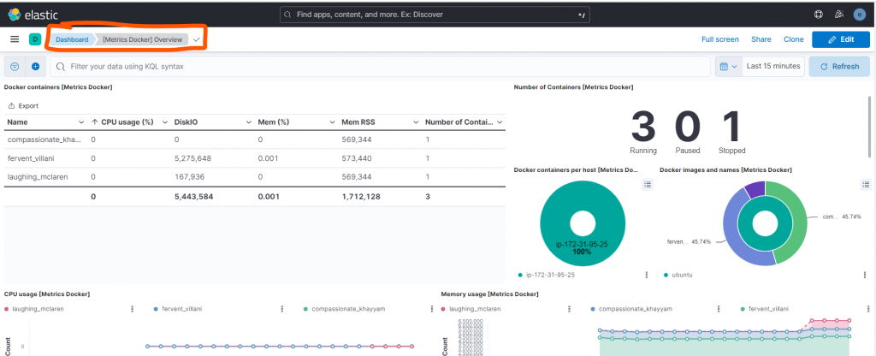The height and width of the screenshot is (356, 876).
Task: Click the Elastic logo home icon
Action: click(15, 15)
